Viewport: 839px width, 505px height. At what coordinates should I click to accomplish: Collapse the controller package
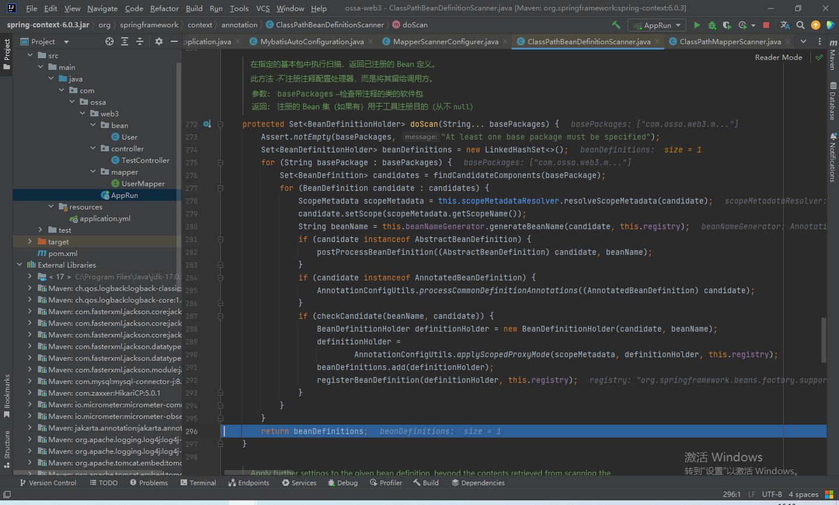click(x=93, y=148)
